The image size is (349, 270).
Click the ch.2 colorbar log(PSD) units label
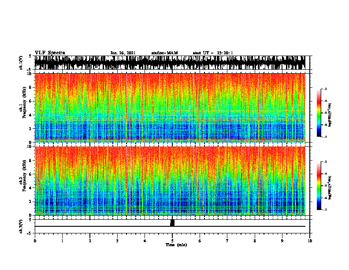point(330,187)
